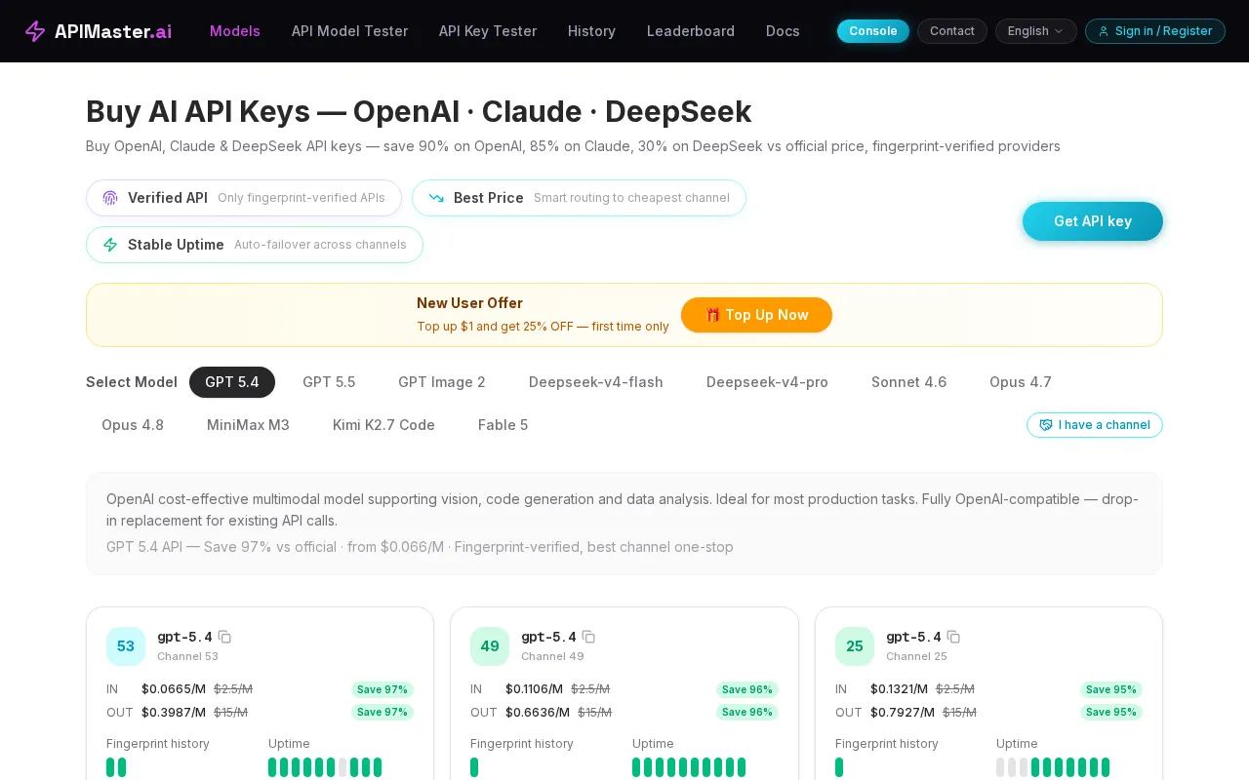The height and width of the screenshot is (780, 1249).
Task: Click Channel 53 fingerprint history bars
Action: point(116,767)
